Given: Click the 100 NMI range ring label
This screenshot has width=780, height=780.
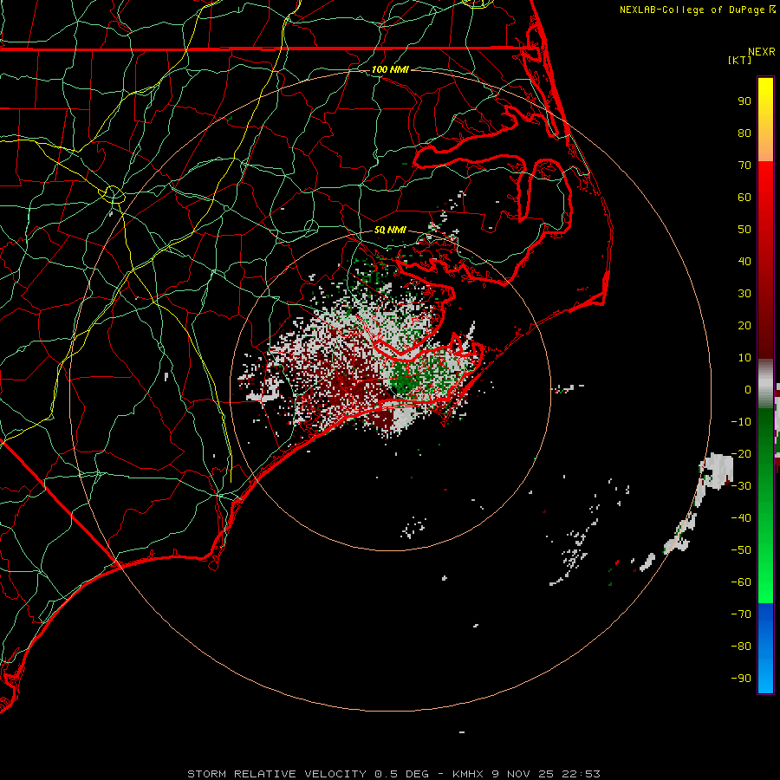Looking at the screenshot, I should pyautogui.click(x=390, y=69).
